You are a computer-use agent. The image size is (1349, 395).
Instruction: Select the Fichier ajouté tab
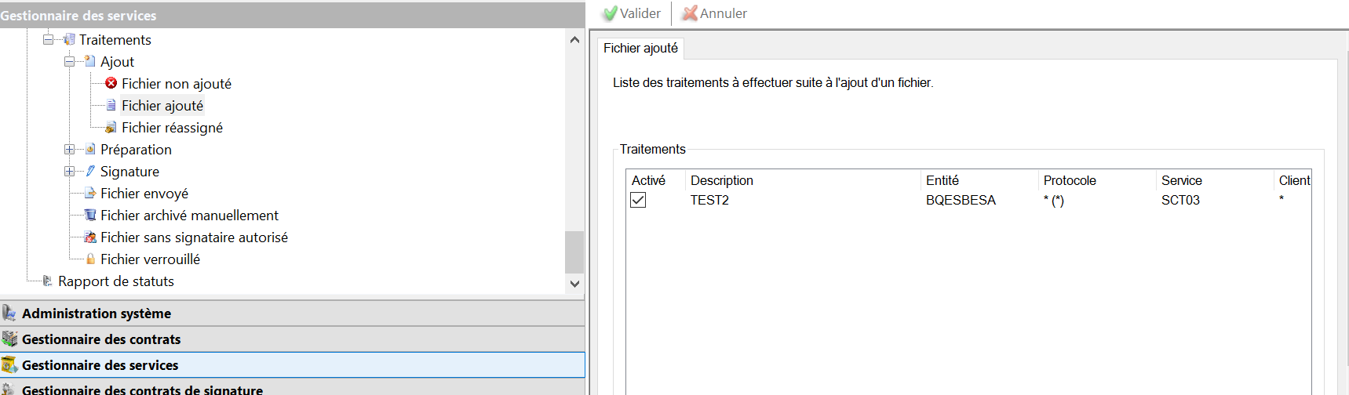point(640,49)
